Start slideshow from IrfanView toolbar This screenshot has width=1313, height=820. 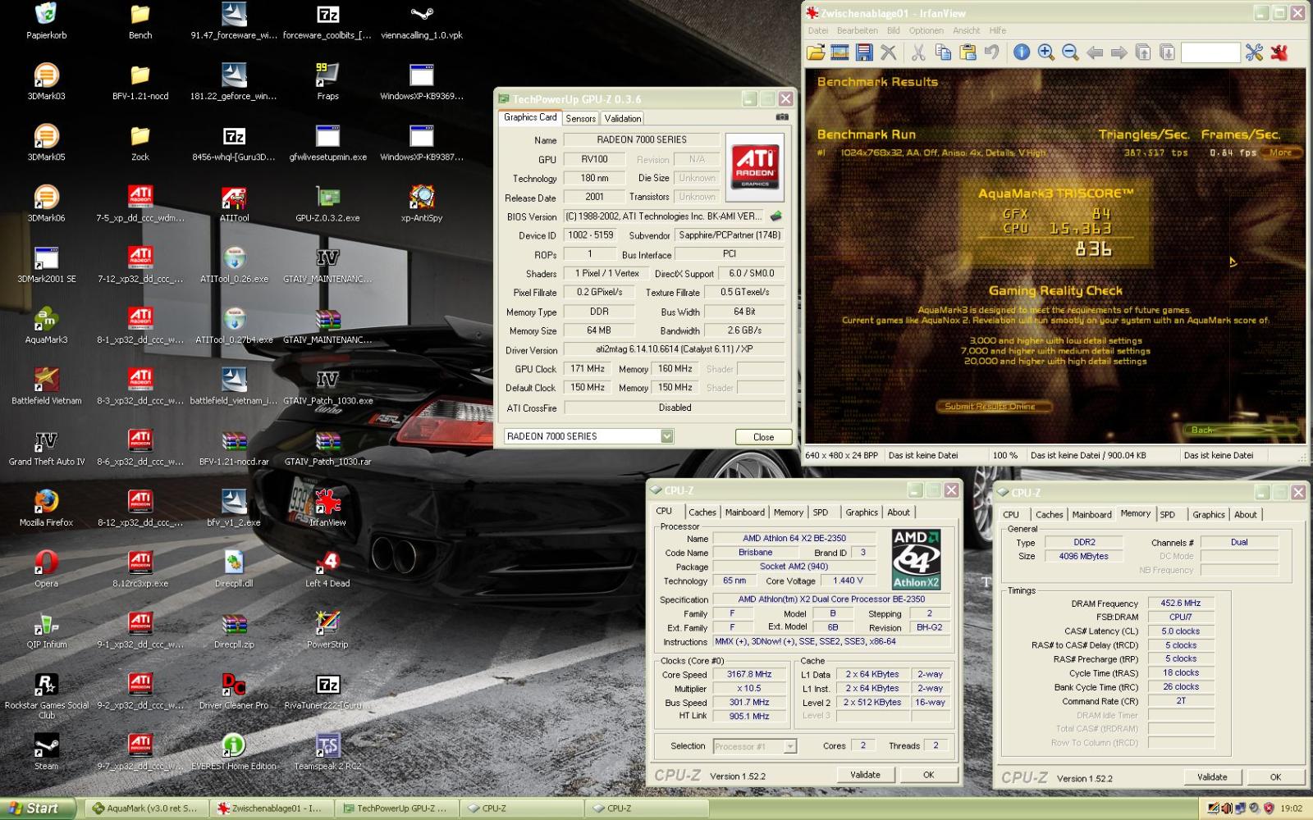(x=839, y=52)
